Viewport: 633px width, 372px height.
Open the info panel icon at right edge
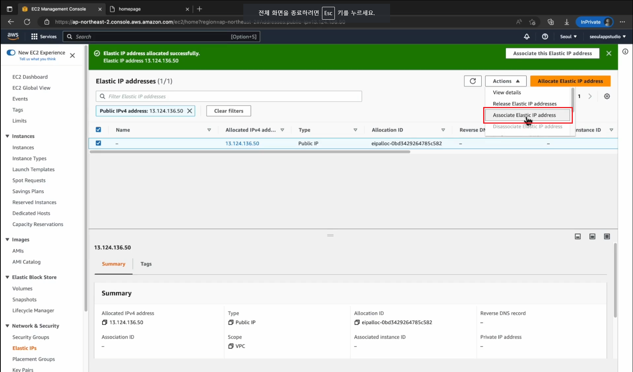point(625,51)
